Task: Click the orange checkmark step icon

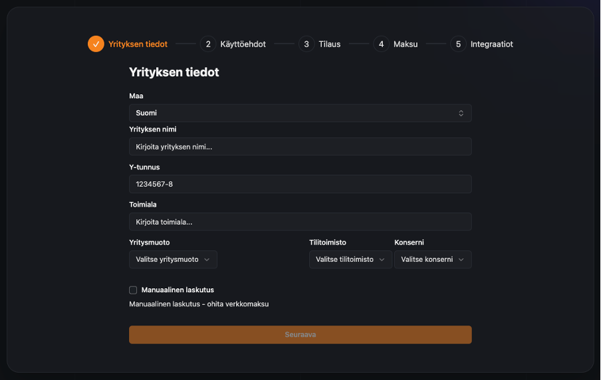Action: (96, 44)
